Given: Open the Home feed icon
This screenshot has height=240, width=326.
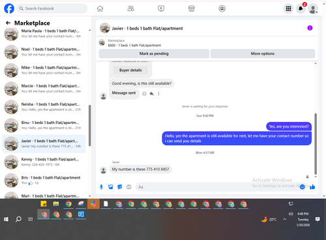Looking at the screenshot, I should click(100, 8).
